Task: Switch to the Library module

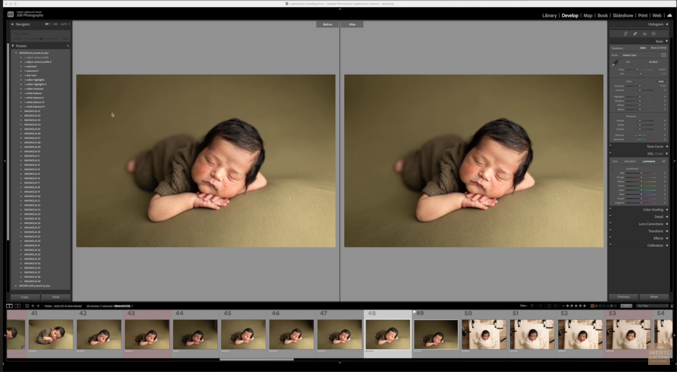Action: (x=549, y=16)
